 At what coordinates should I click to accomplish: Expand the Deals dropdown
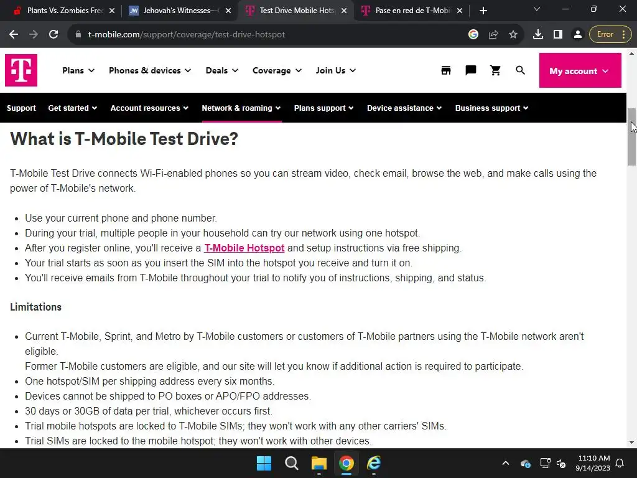222,70
